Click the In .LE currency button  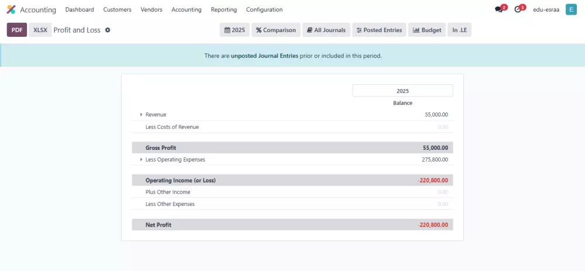(459, 30)
